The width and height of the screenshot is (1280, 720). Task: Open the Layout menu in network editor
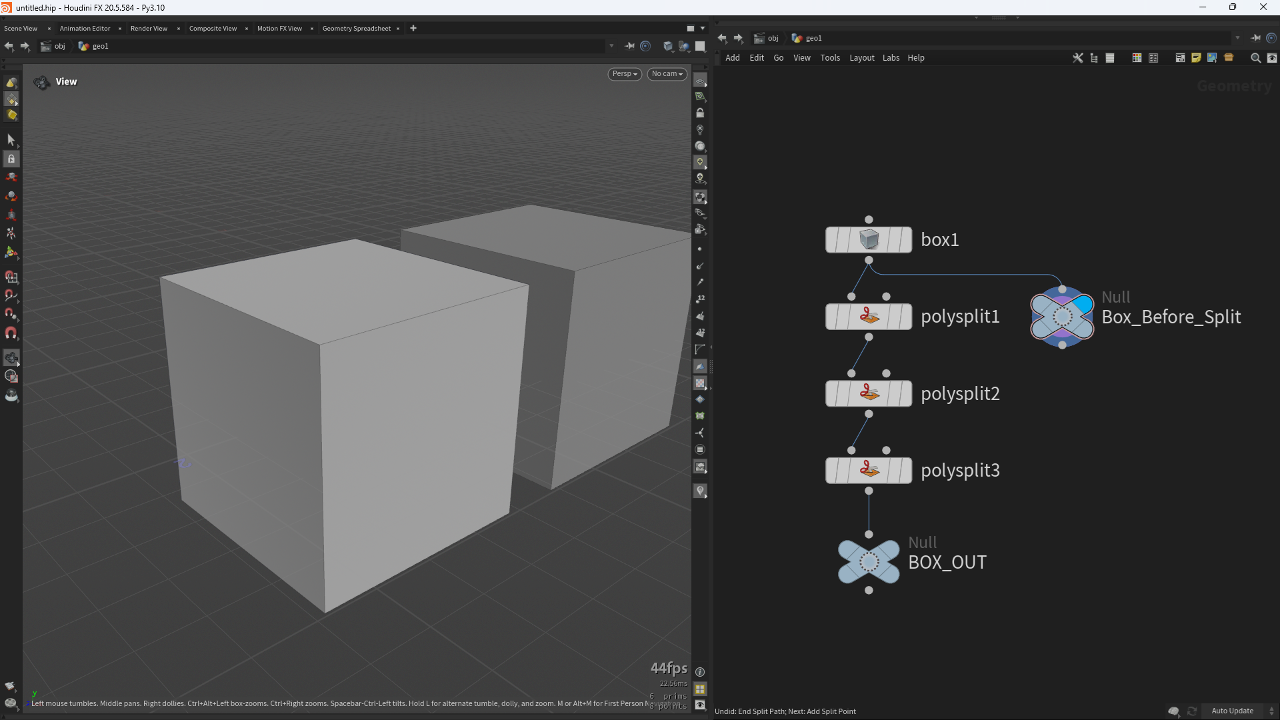click(x=861, y=58)
